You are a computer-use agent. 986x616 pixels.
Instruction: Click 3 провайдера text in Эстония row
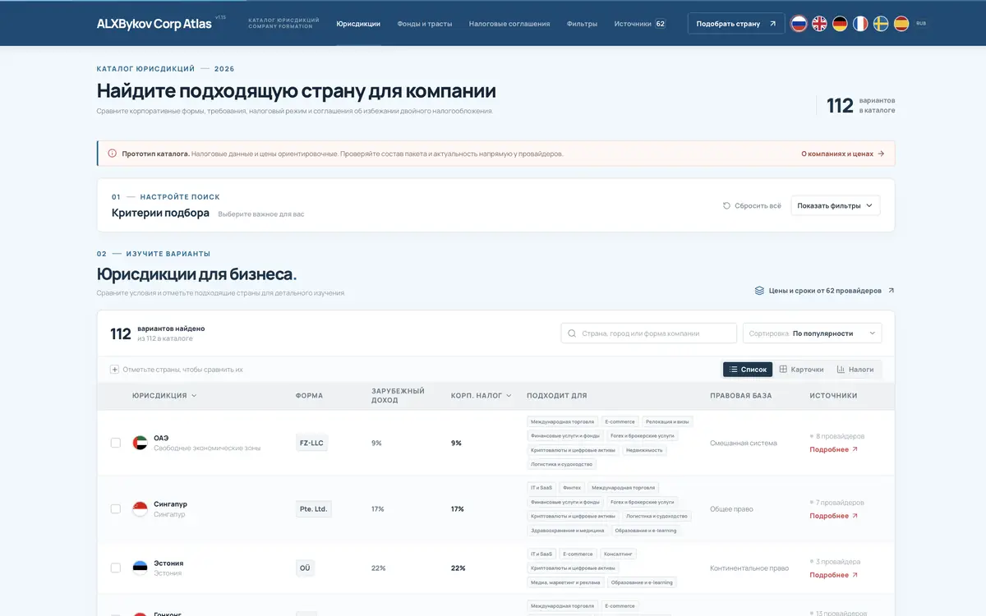838,561
